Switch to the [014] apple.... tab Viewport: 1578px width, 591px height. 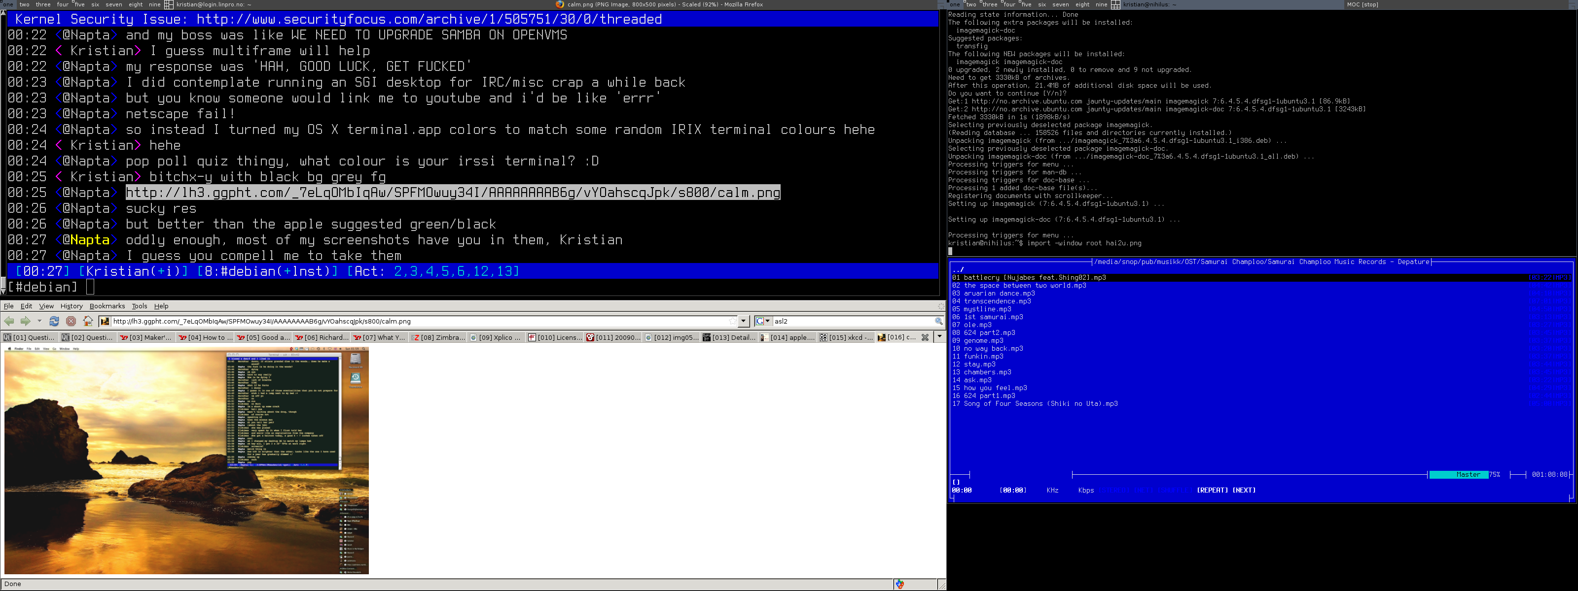787,337
